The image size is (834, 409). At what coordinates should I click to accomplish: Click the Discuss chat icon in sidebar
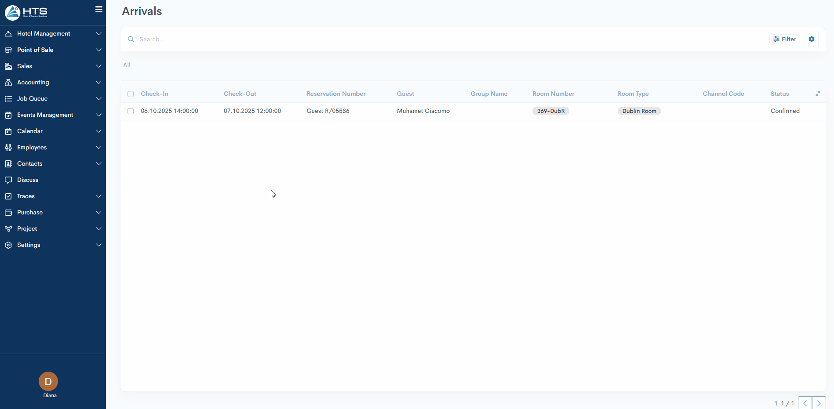click(8, 180)
